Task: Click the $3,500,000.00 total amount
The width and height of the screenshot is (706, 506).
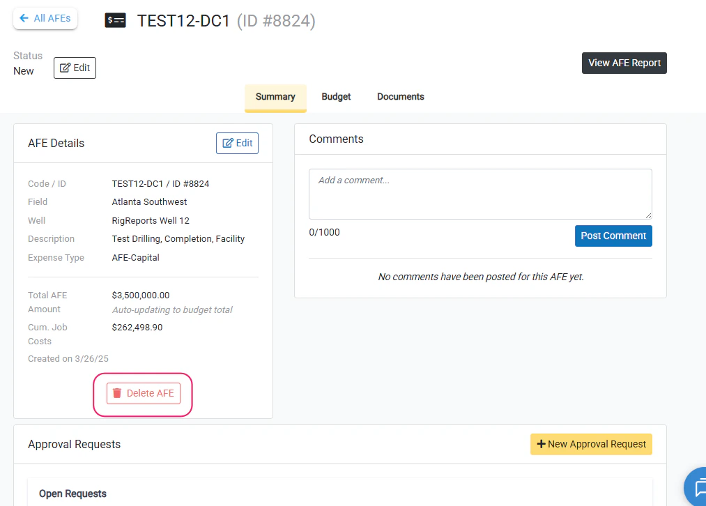Action: [141, 296]
